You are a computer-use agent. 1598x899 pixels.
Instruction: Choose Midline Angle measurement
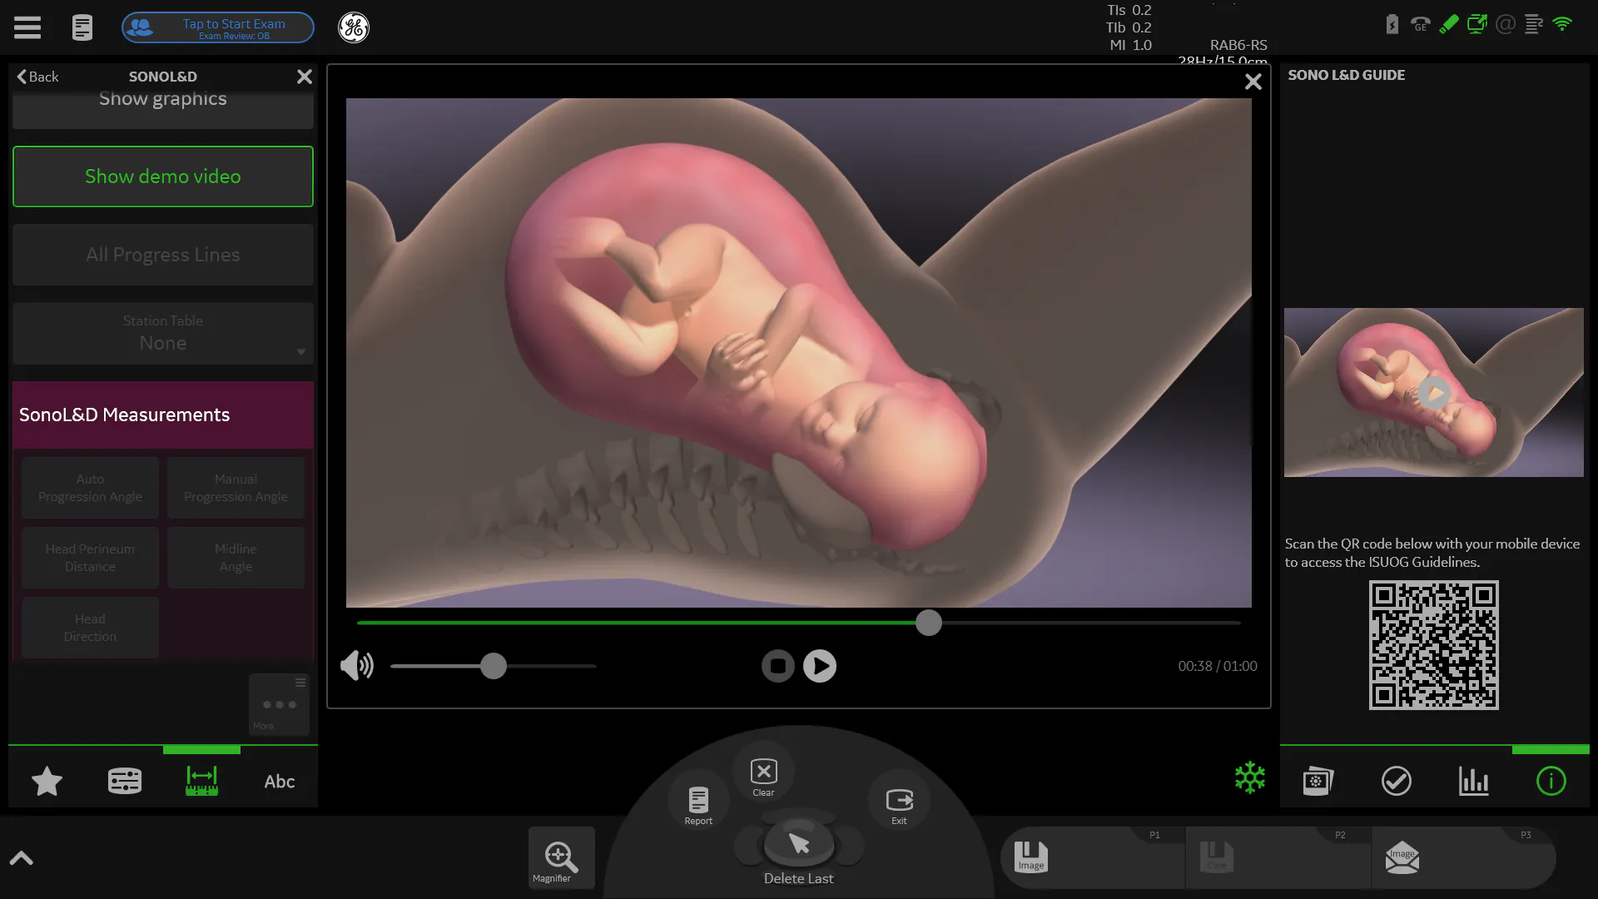[x=236, y=558]
